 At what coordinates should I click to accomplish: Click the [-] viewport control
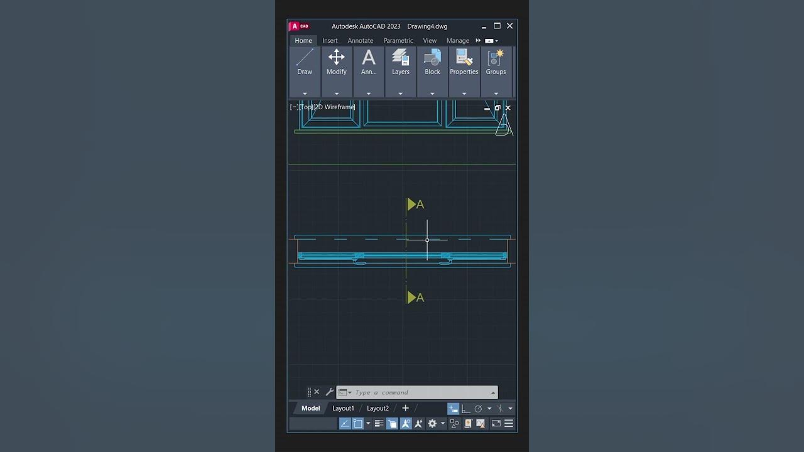[x=294, y=107]
